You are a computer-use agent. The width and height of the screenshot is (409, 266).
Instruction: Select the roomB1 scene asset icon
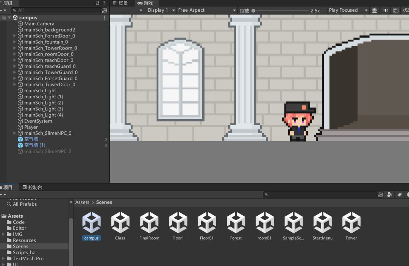coord(265,223)
